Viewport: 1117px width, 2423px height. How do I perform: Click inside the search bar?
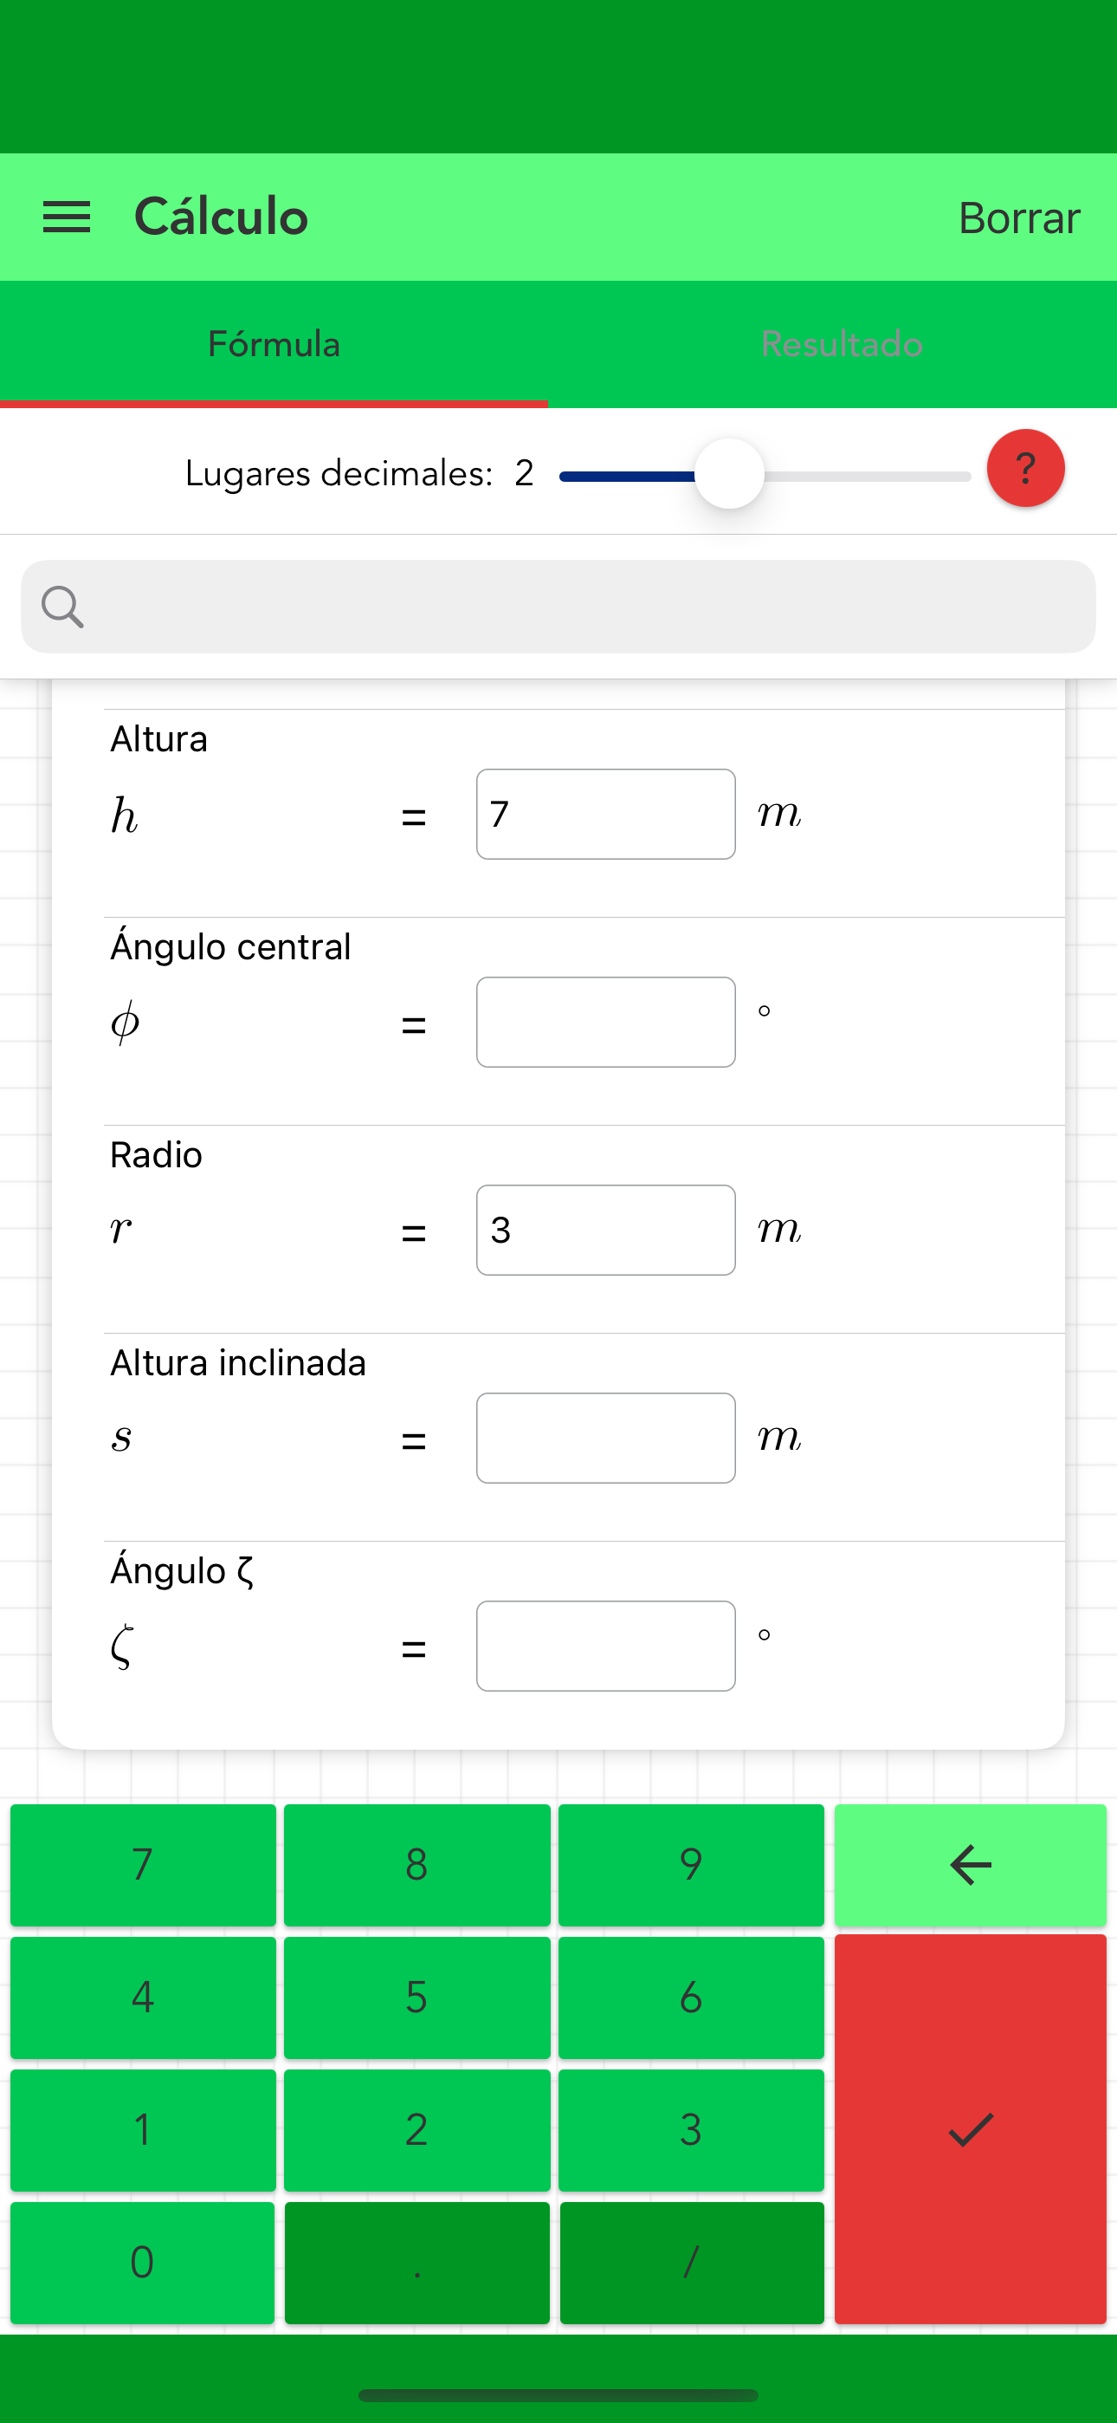click(x=558, y=607)
